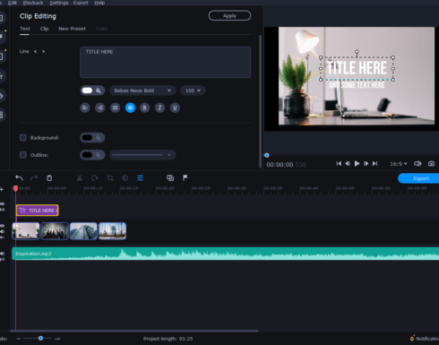
Task: Justify the title text
Action: coord(116,108)
